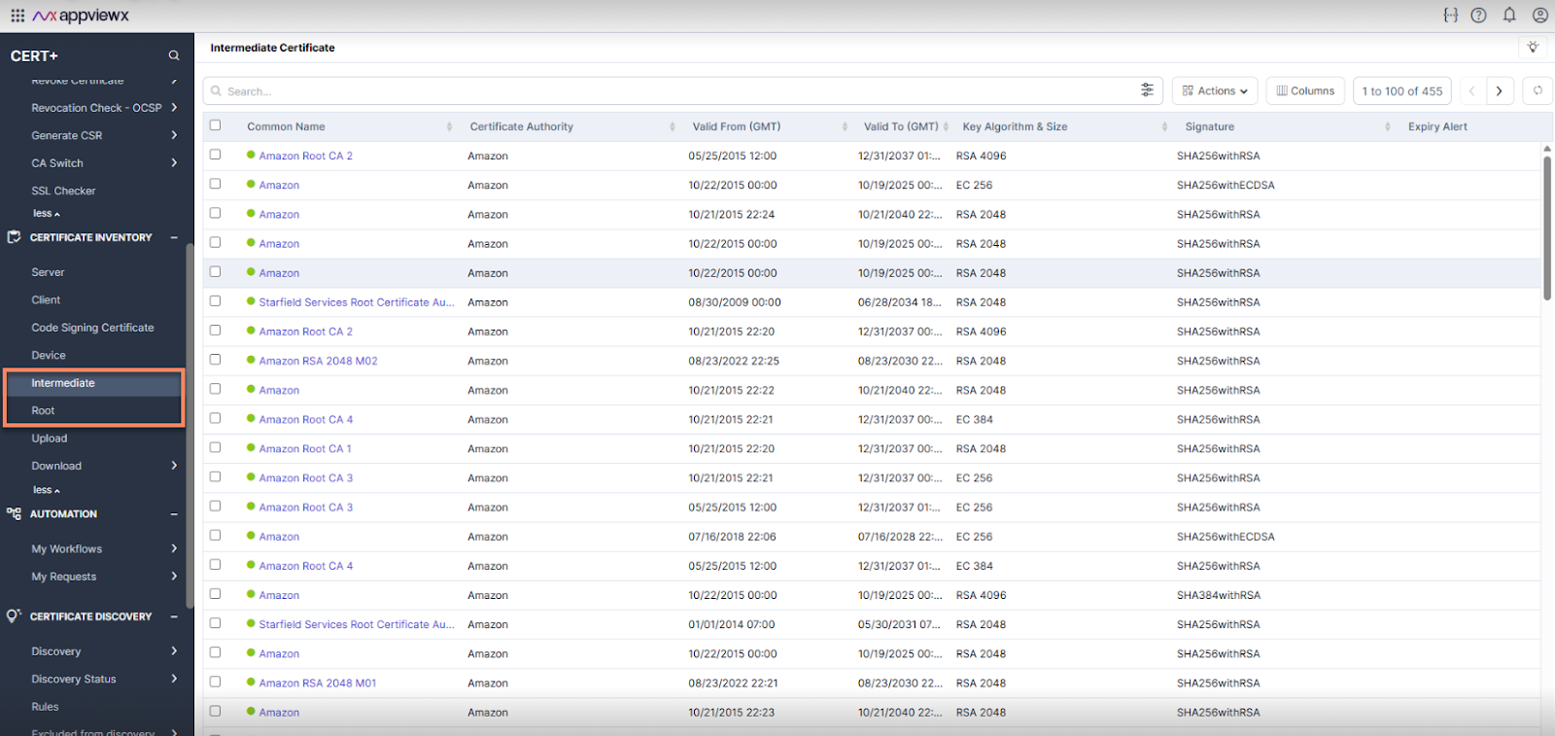This screenshot has height=736, width=1555.
Task: Click the refresh table icon
Action: point(1538,90)
